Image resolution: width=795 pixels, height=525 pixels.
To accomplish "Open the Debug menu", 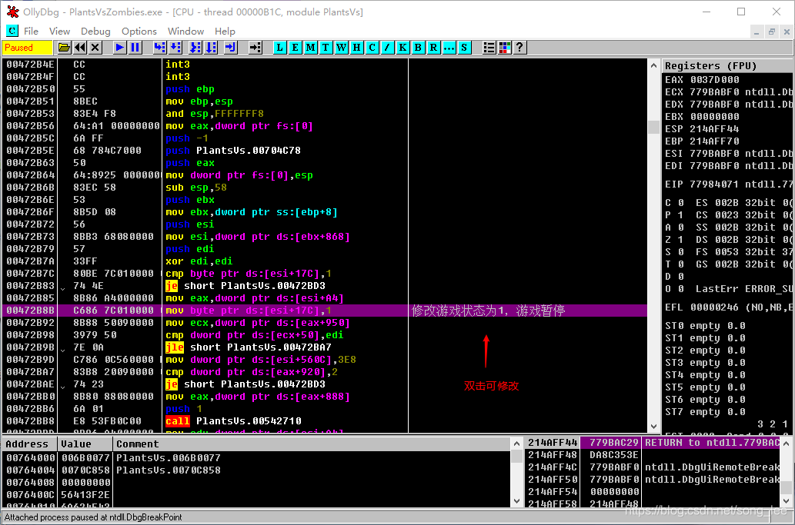I will (95, 32).
